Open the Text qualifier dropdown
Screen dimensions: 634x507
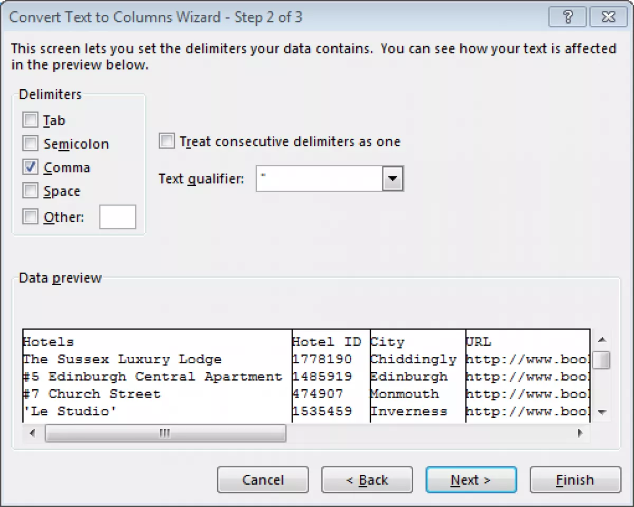coord(393,179)
